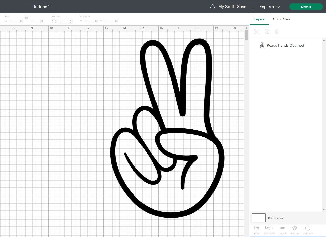Increment Width using the stepper arrow
The image size is (326, 237).
tap(21, 20)
